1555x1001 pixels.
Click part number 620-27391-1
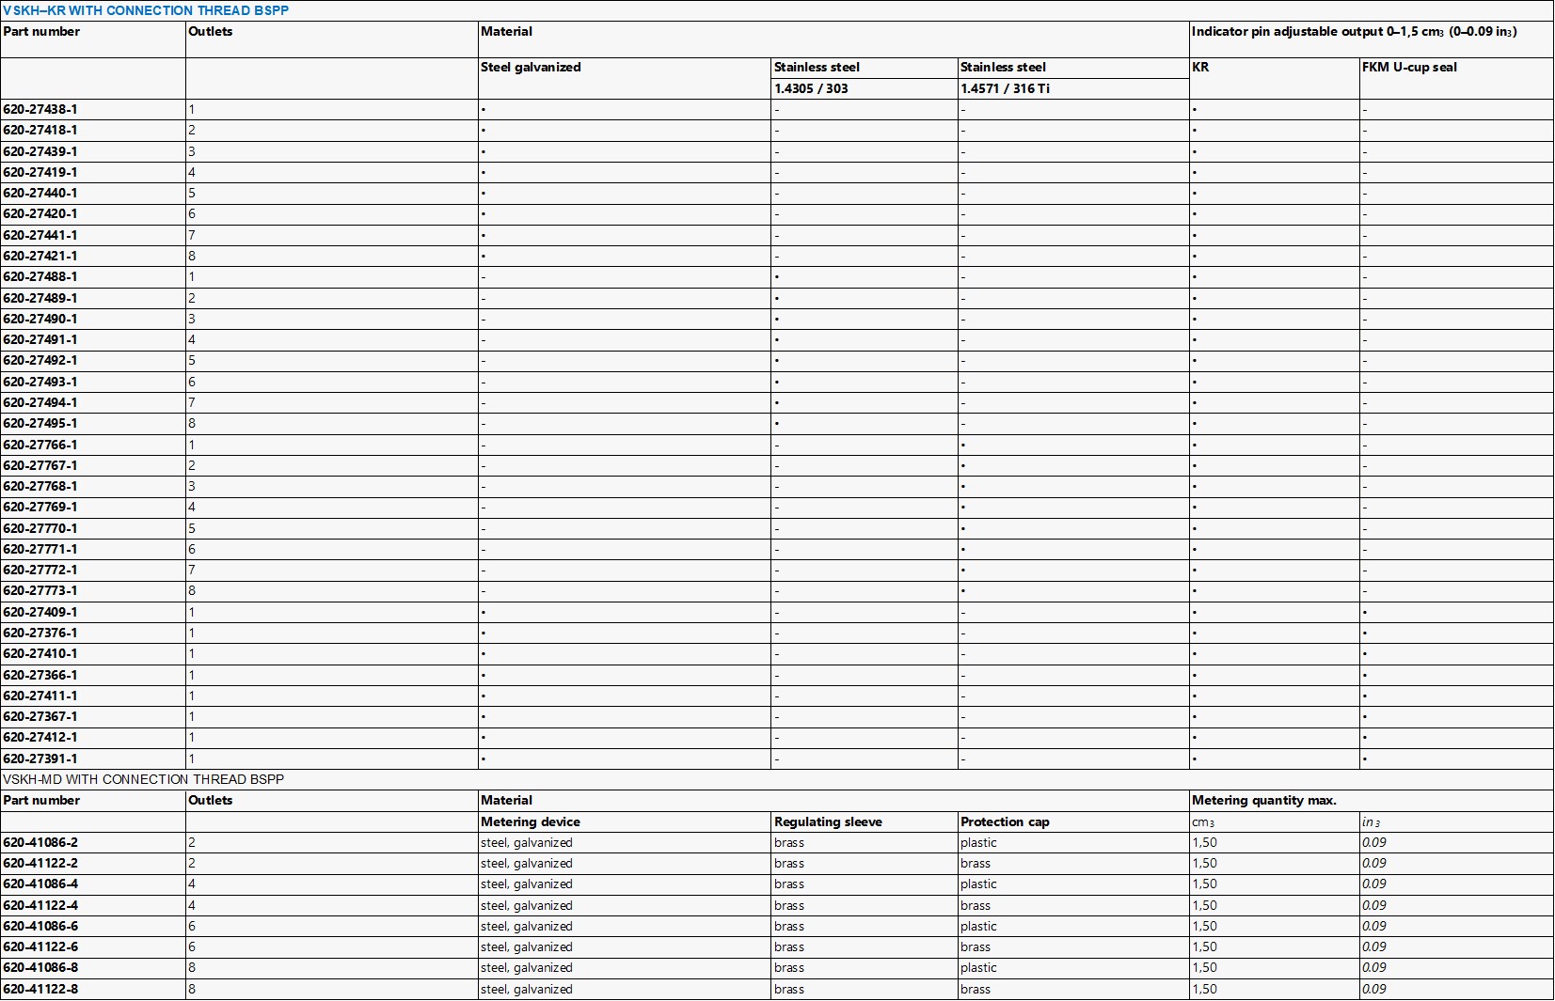coord(40,759)
